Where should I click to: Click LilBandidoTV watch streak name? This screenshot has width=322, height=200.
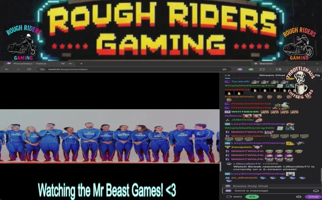click(x=247, y=164)
